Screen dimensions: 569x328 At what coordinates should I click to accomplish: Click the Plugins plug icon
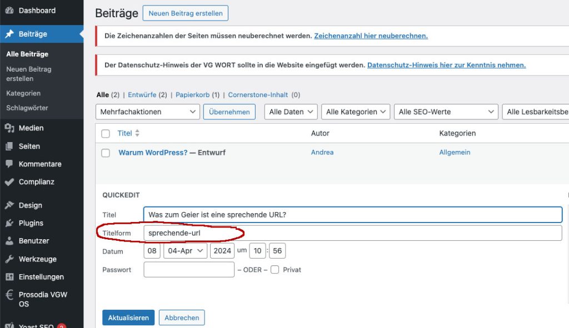[x=9, y=223]
